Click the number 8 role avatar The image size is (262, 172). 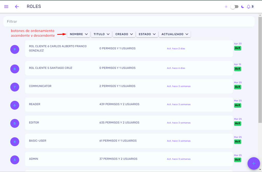click(15, 69)
